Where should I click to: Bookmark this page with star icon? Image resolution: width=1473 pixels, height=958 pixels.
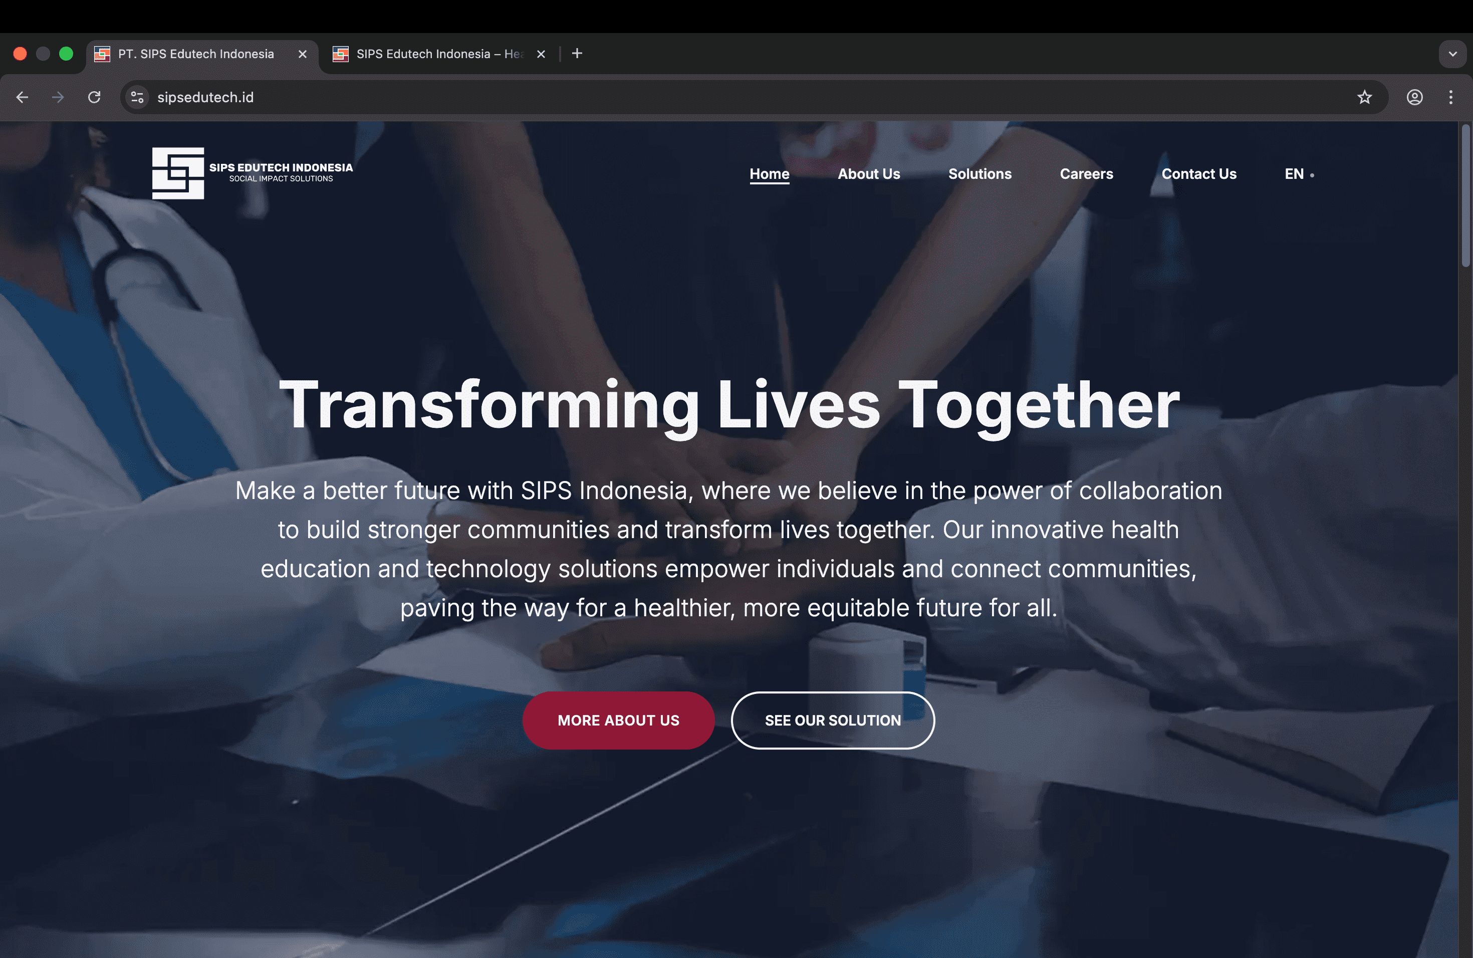pos(1364,97)
